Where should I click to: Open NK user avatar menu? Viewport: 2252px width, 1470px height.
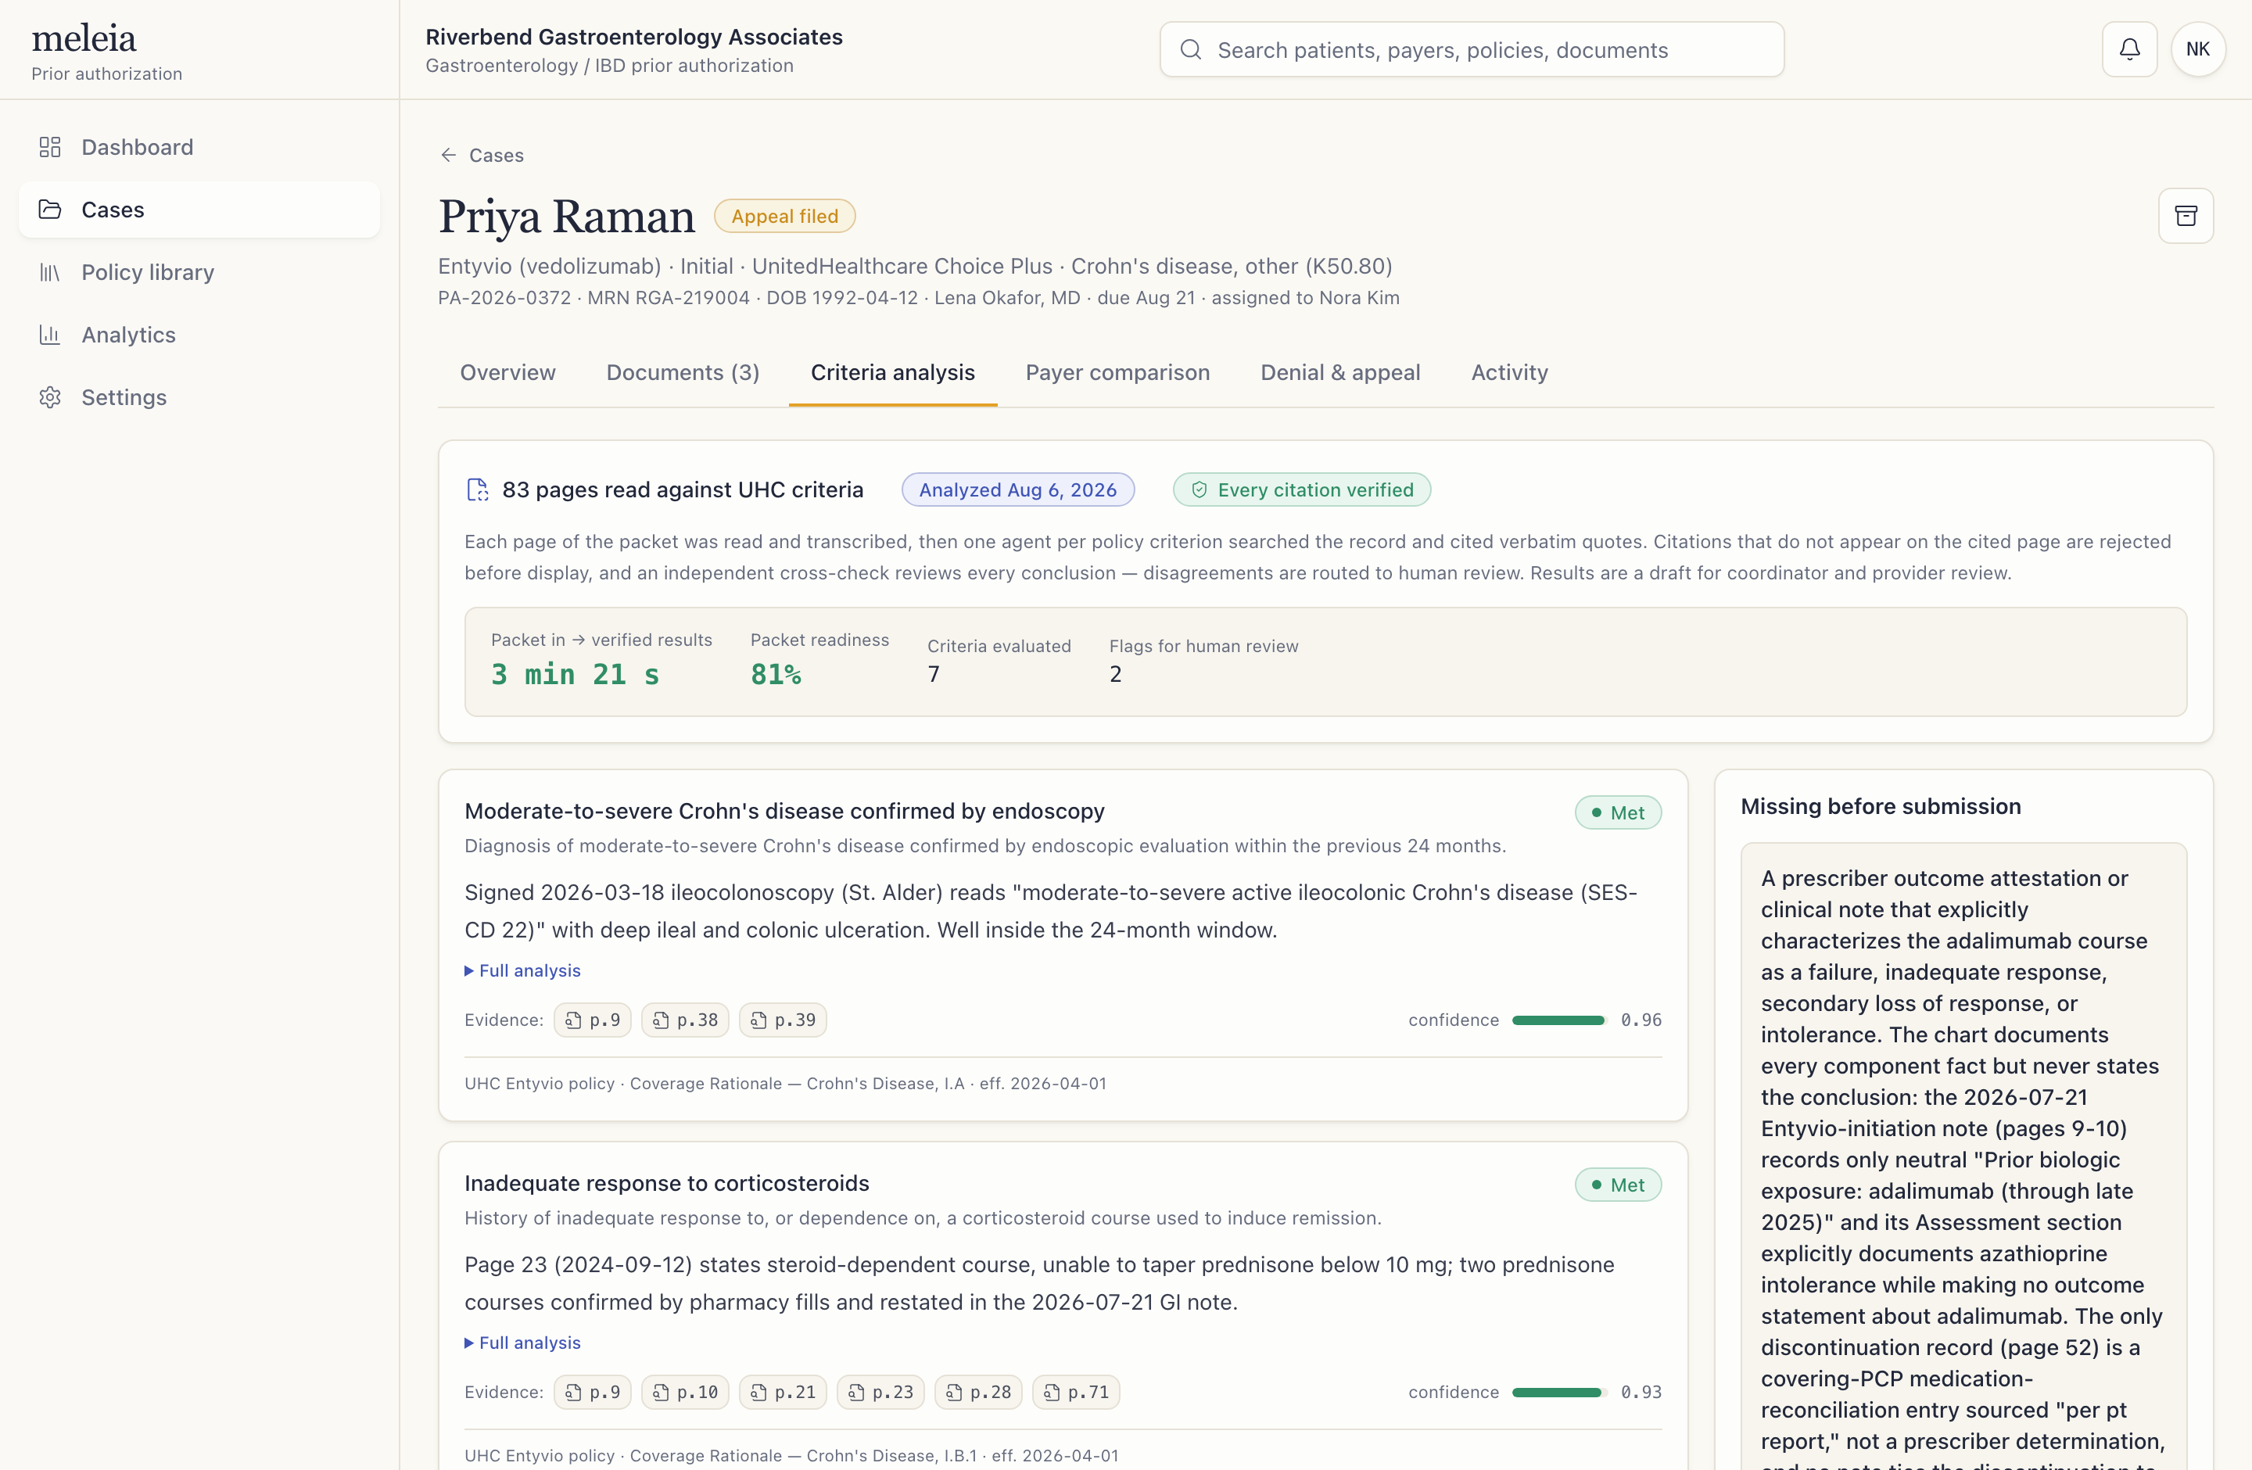point(2198,49)
